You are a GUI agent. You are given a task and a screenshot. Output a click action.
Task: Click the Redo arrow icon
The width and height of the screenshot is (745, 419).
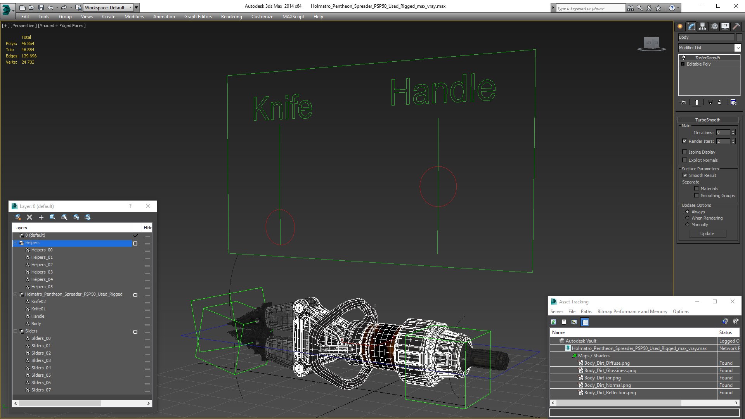64,7
